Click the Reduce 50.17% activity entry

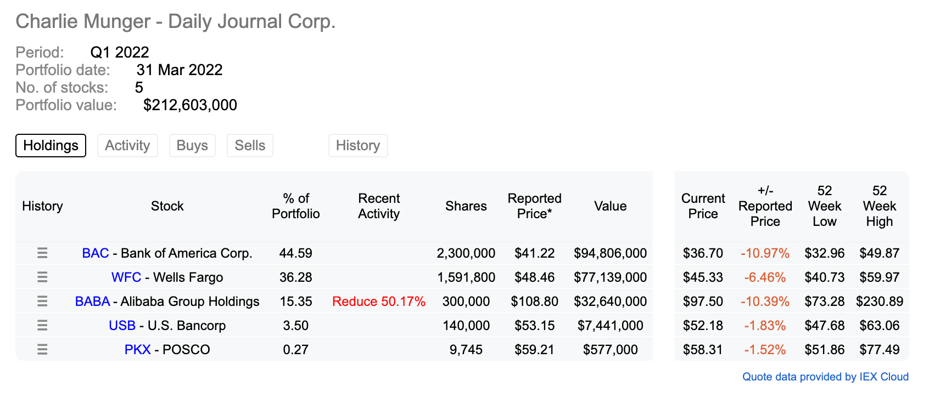379,302
